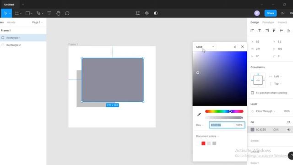Open Pass Through blend mode dropdown
Image resolution: width=293 pixels, height=165 pixels.
(266, 111)
